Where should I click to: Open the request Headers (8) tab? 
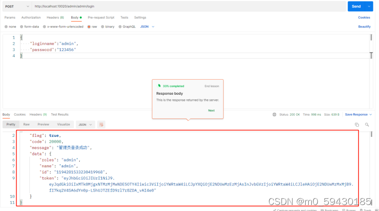55,18
